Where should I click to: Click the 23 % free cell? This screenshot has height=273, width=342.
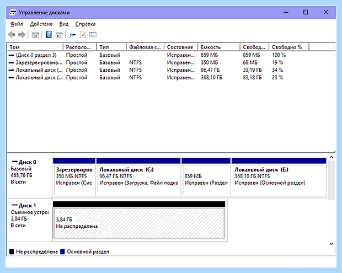(277, 77)
